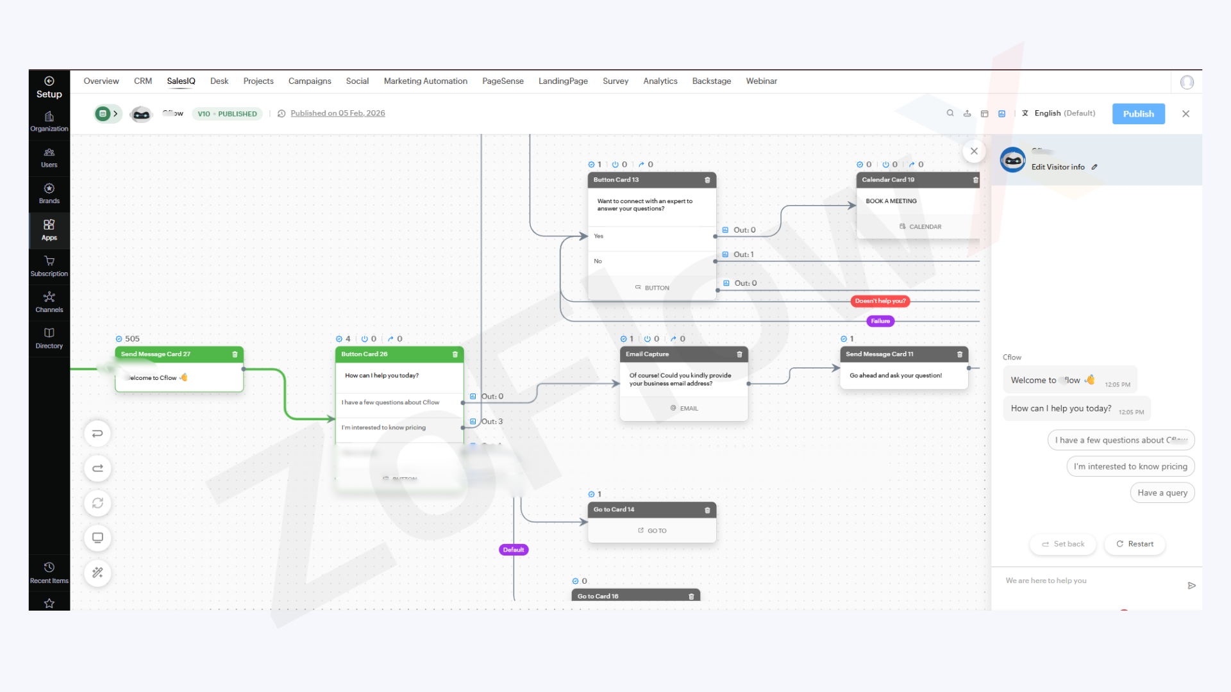Toggle the preview screen icon on the canvas

pos(97,538)
